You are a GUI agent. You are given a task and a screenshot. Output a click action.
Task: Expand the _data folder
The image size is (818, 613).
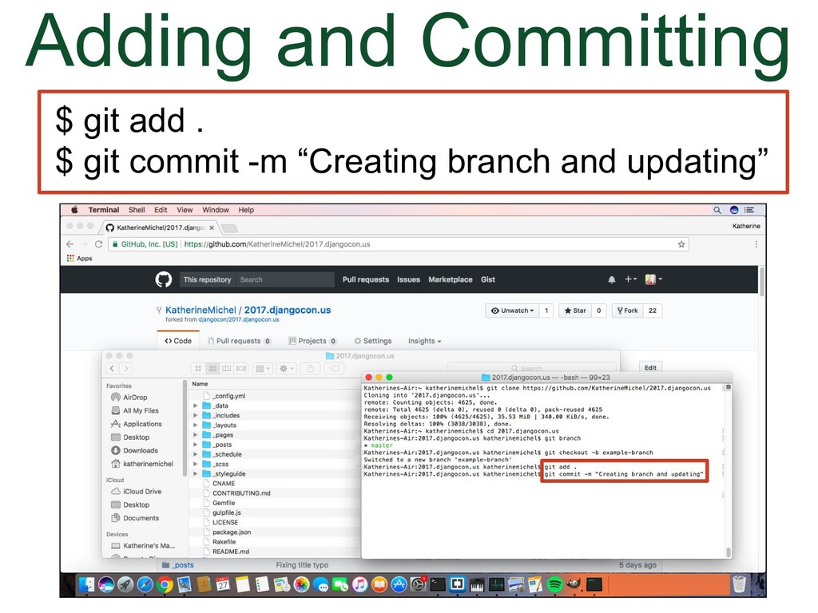196,405
